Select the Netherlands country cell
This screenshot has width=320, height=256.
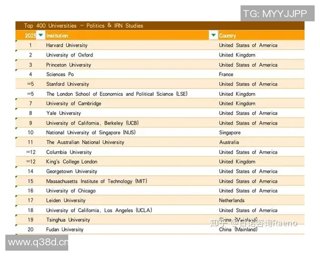[x=232, y=201]
